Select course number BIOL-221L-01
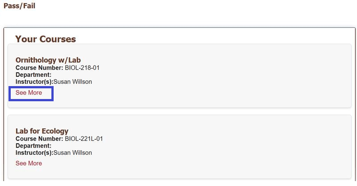357x186 pixels. (84, 138)
